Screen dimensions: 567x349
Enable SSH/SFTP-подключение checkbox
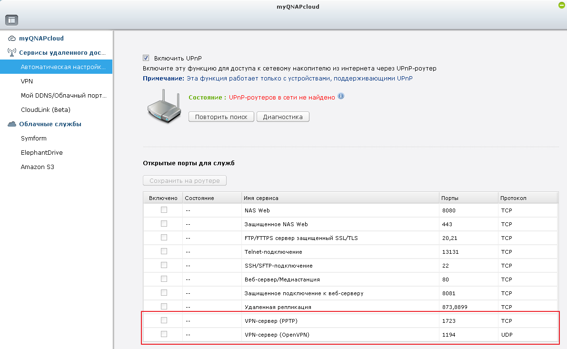(x=164, y=265)
